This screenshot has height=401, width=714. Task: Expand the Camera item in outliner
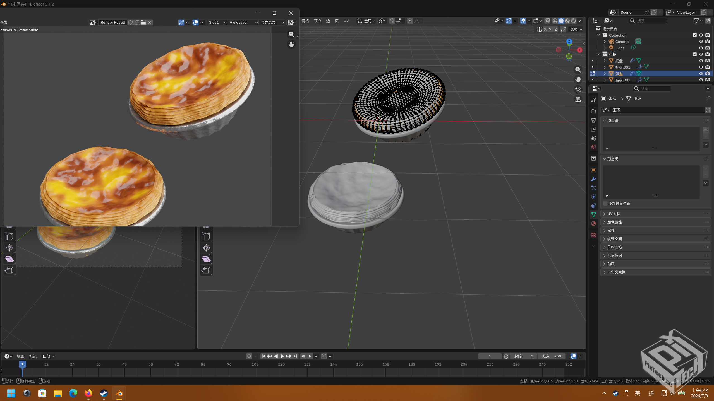tap(605, 42)
